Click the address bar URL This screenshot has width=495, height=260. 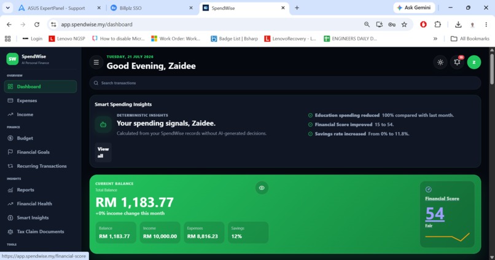96,25
